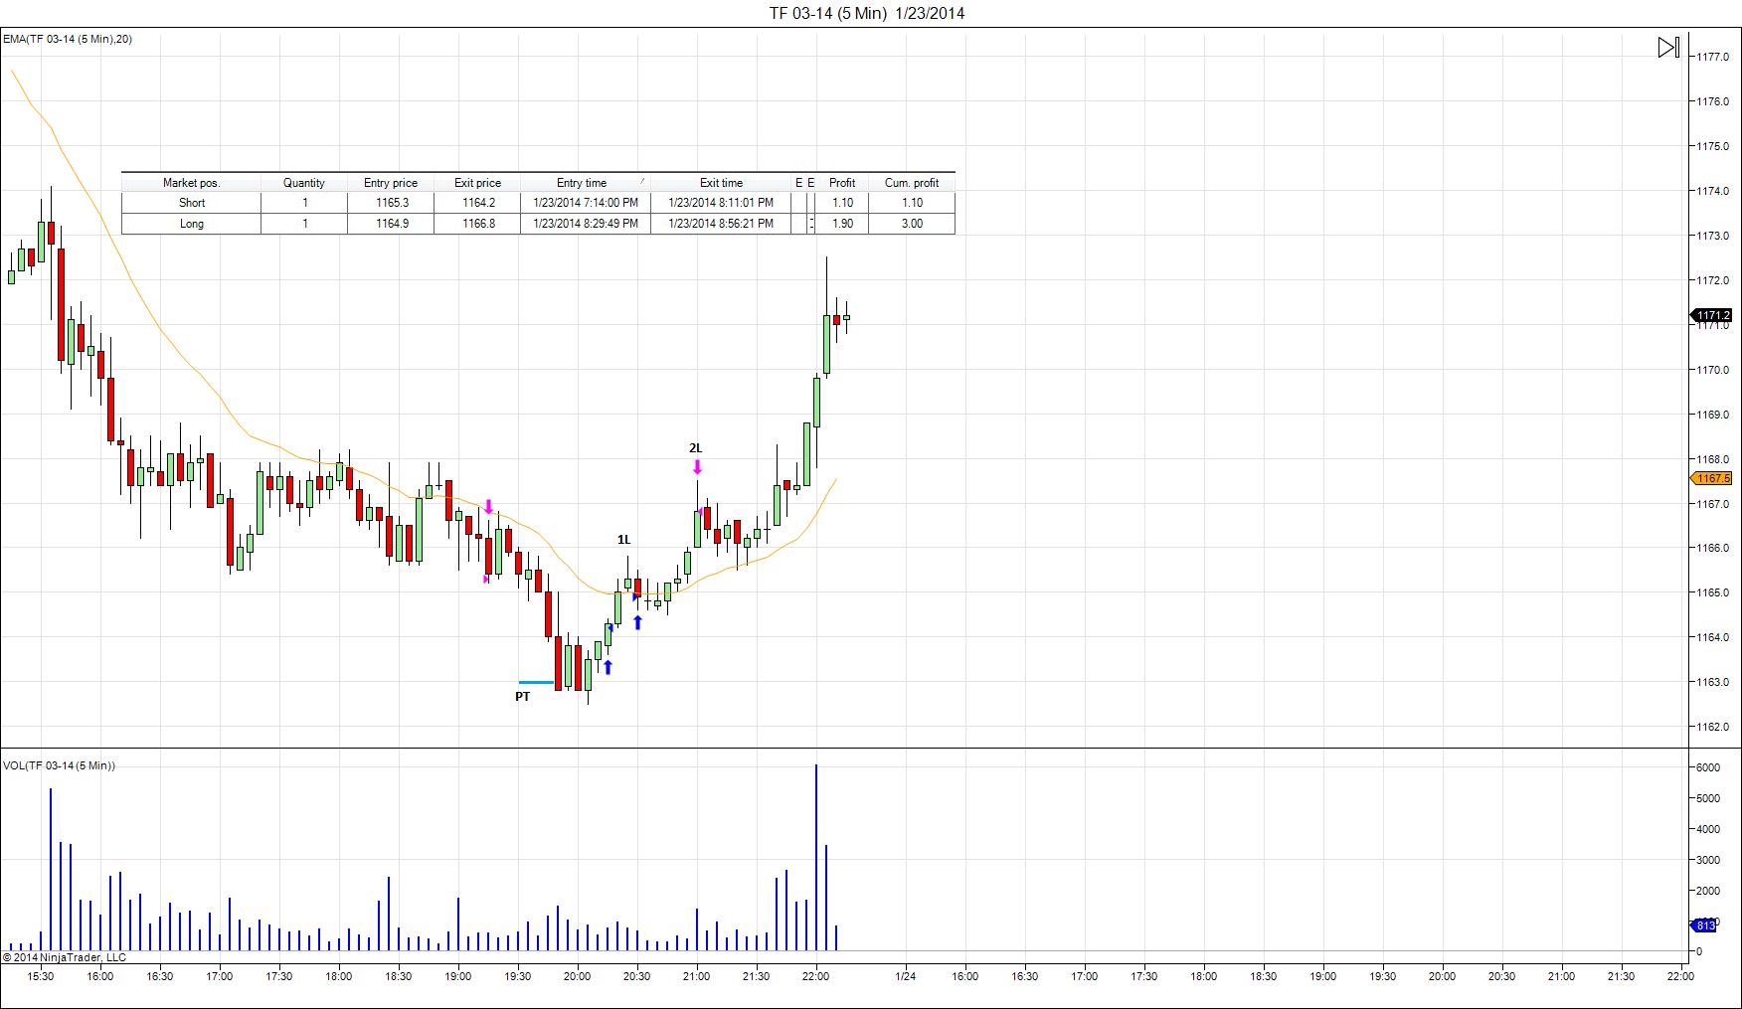Click the 1171.2 current price marker
Screen dimensions: 1742x1009
tap(1711, 316)
